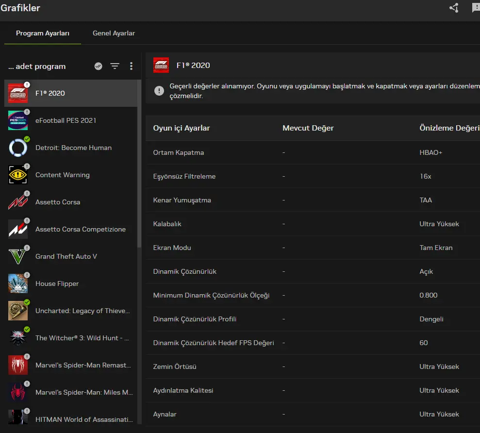The width and height of the screenshot is (480, 433).
Task: Click the Aynalar setting row
Action: click(x=313, y=415)
